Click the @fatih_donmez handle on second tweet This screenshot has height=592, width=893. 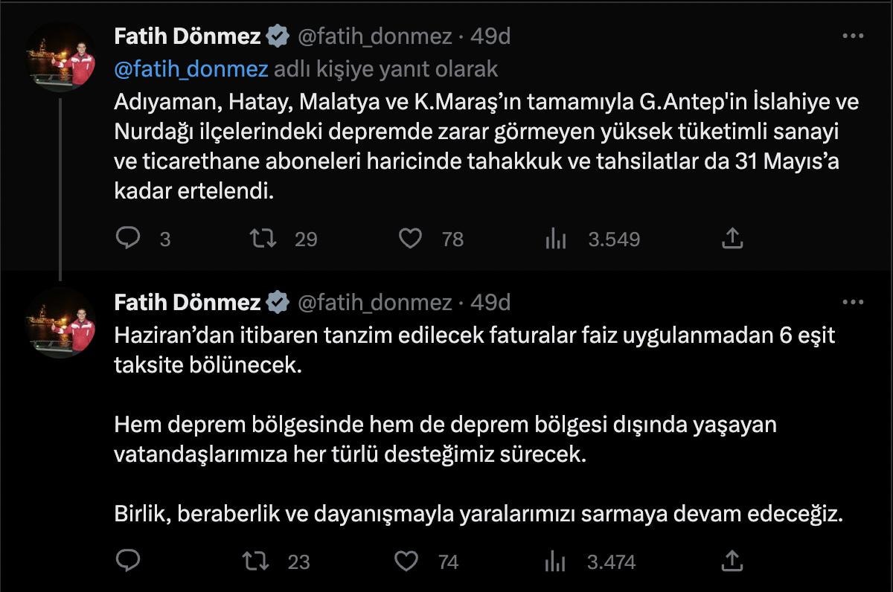click(x=374, y=302)
